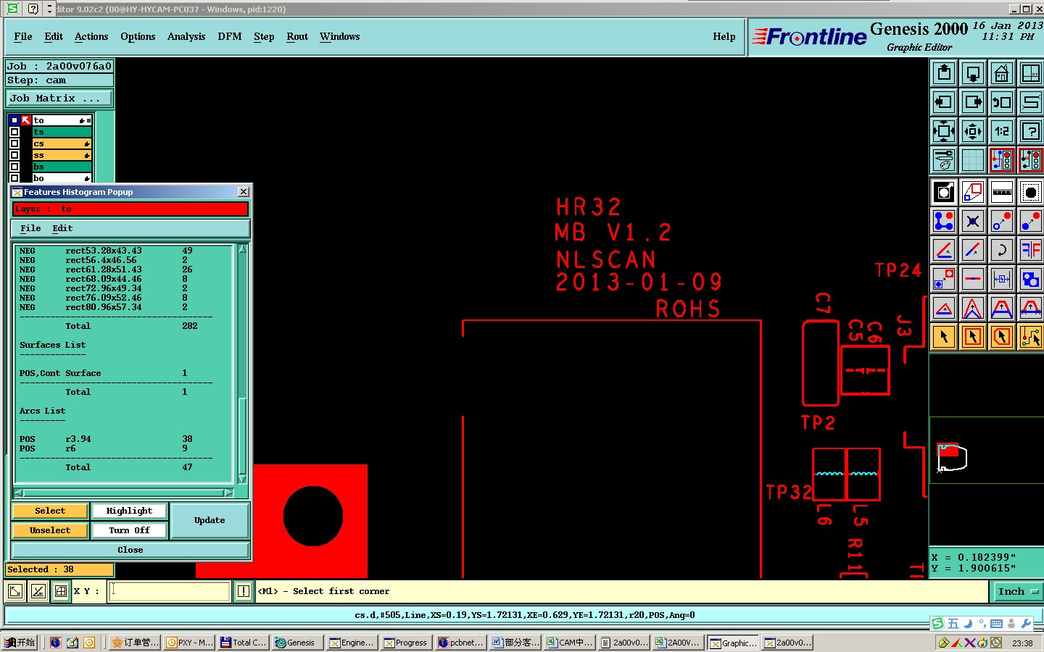1044x652 pixels.
Task: Click the histogram list vertical scrollbar
Action: coord(243,364)
